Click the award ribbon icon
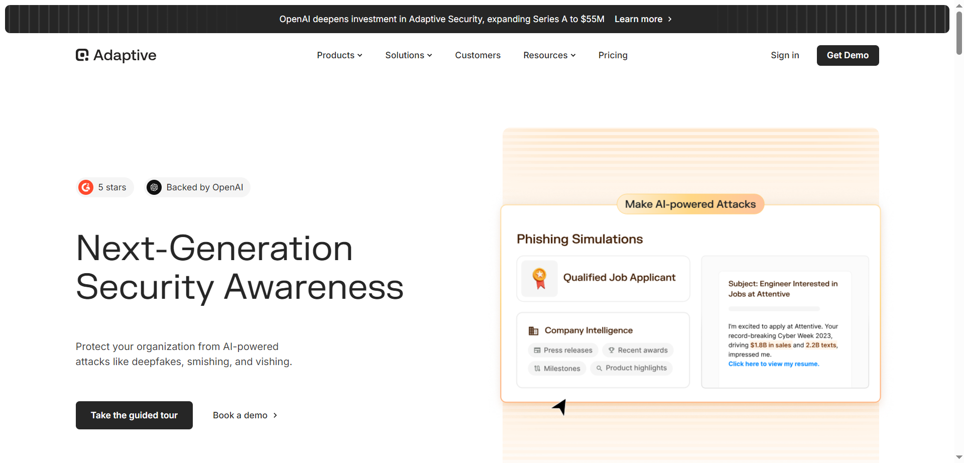The height and width of the screenshot is (463, 964). (540, 278)
